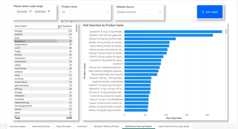The height and width of the screenshot is (129, 238).
Task: Click the Concerta XL 18 mg label
Action: (x=106, y=92)
